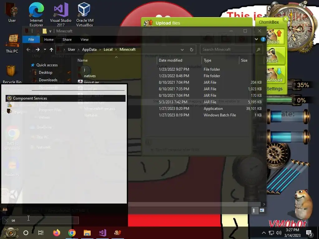
Task: Click ChomikBox Download hamster icon
Action: [275, 75]
